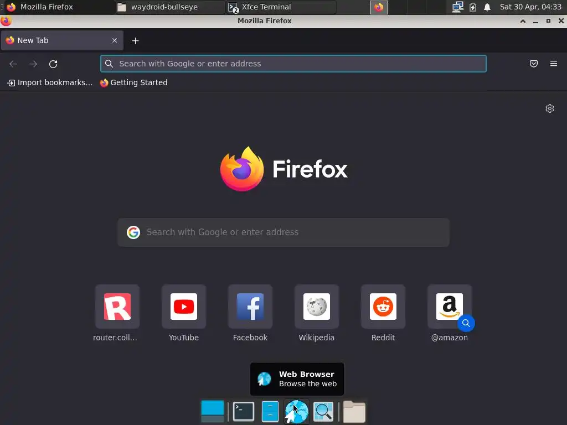The height and width of the screenshot is (425, 567).
Task: Focus the center Google search box
Action: pos(283,232)
